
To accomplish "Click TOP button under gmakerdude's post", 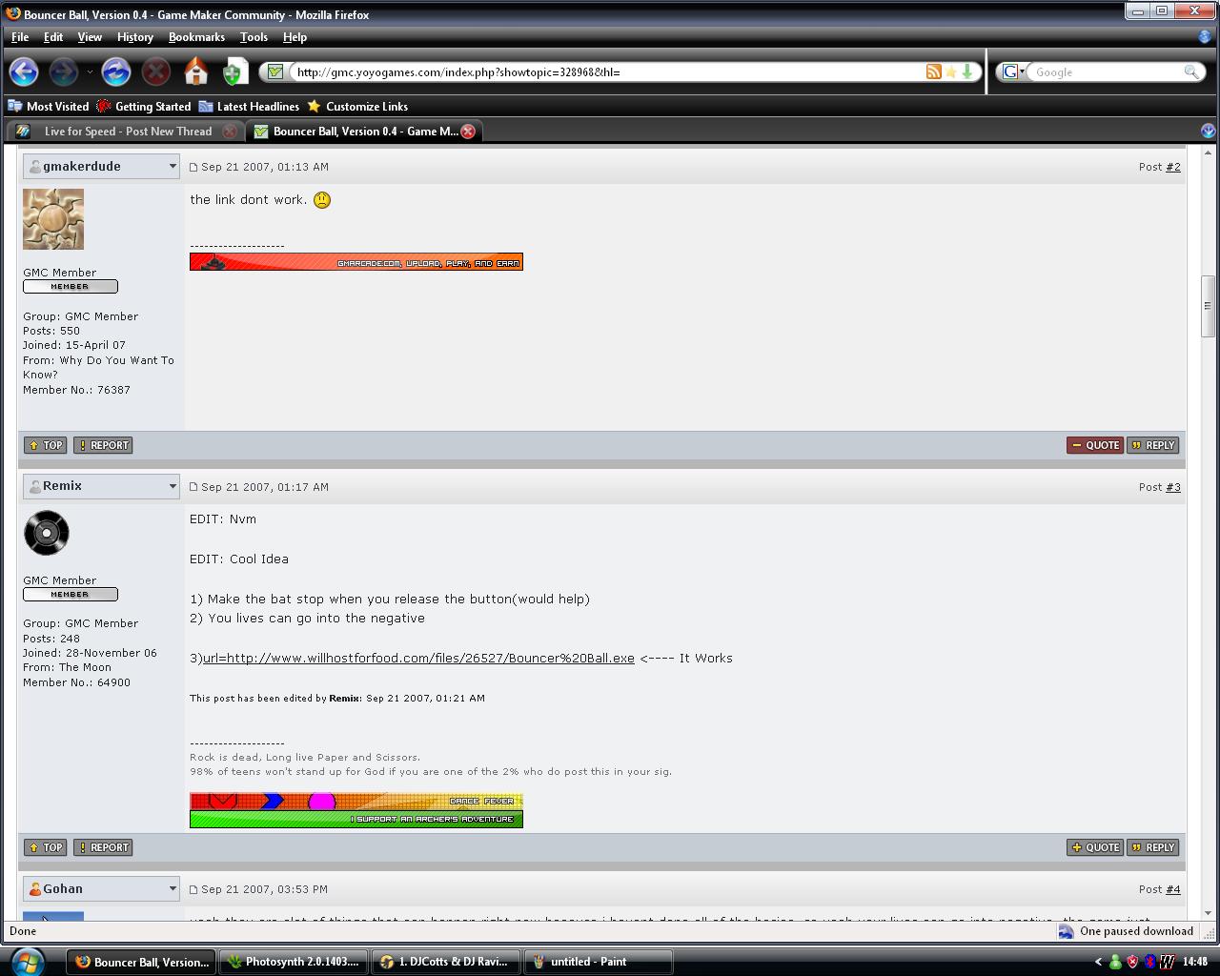I will 45,445.
